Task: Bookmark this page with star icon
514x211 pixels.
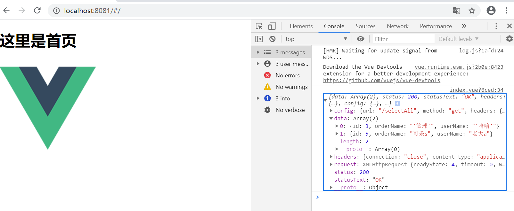Action: click(472, 11)
